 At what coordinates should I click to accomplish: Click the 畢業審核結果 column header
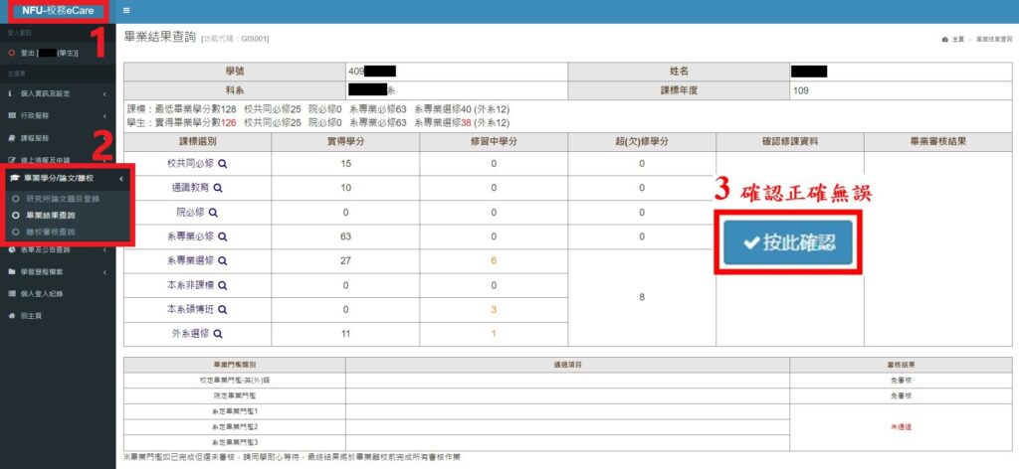(937, 142)
